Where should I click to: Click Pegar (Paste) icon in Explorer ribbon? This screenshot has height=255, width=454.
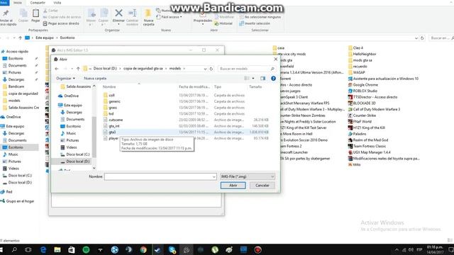(x=35, y=13)
